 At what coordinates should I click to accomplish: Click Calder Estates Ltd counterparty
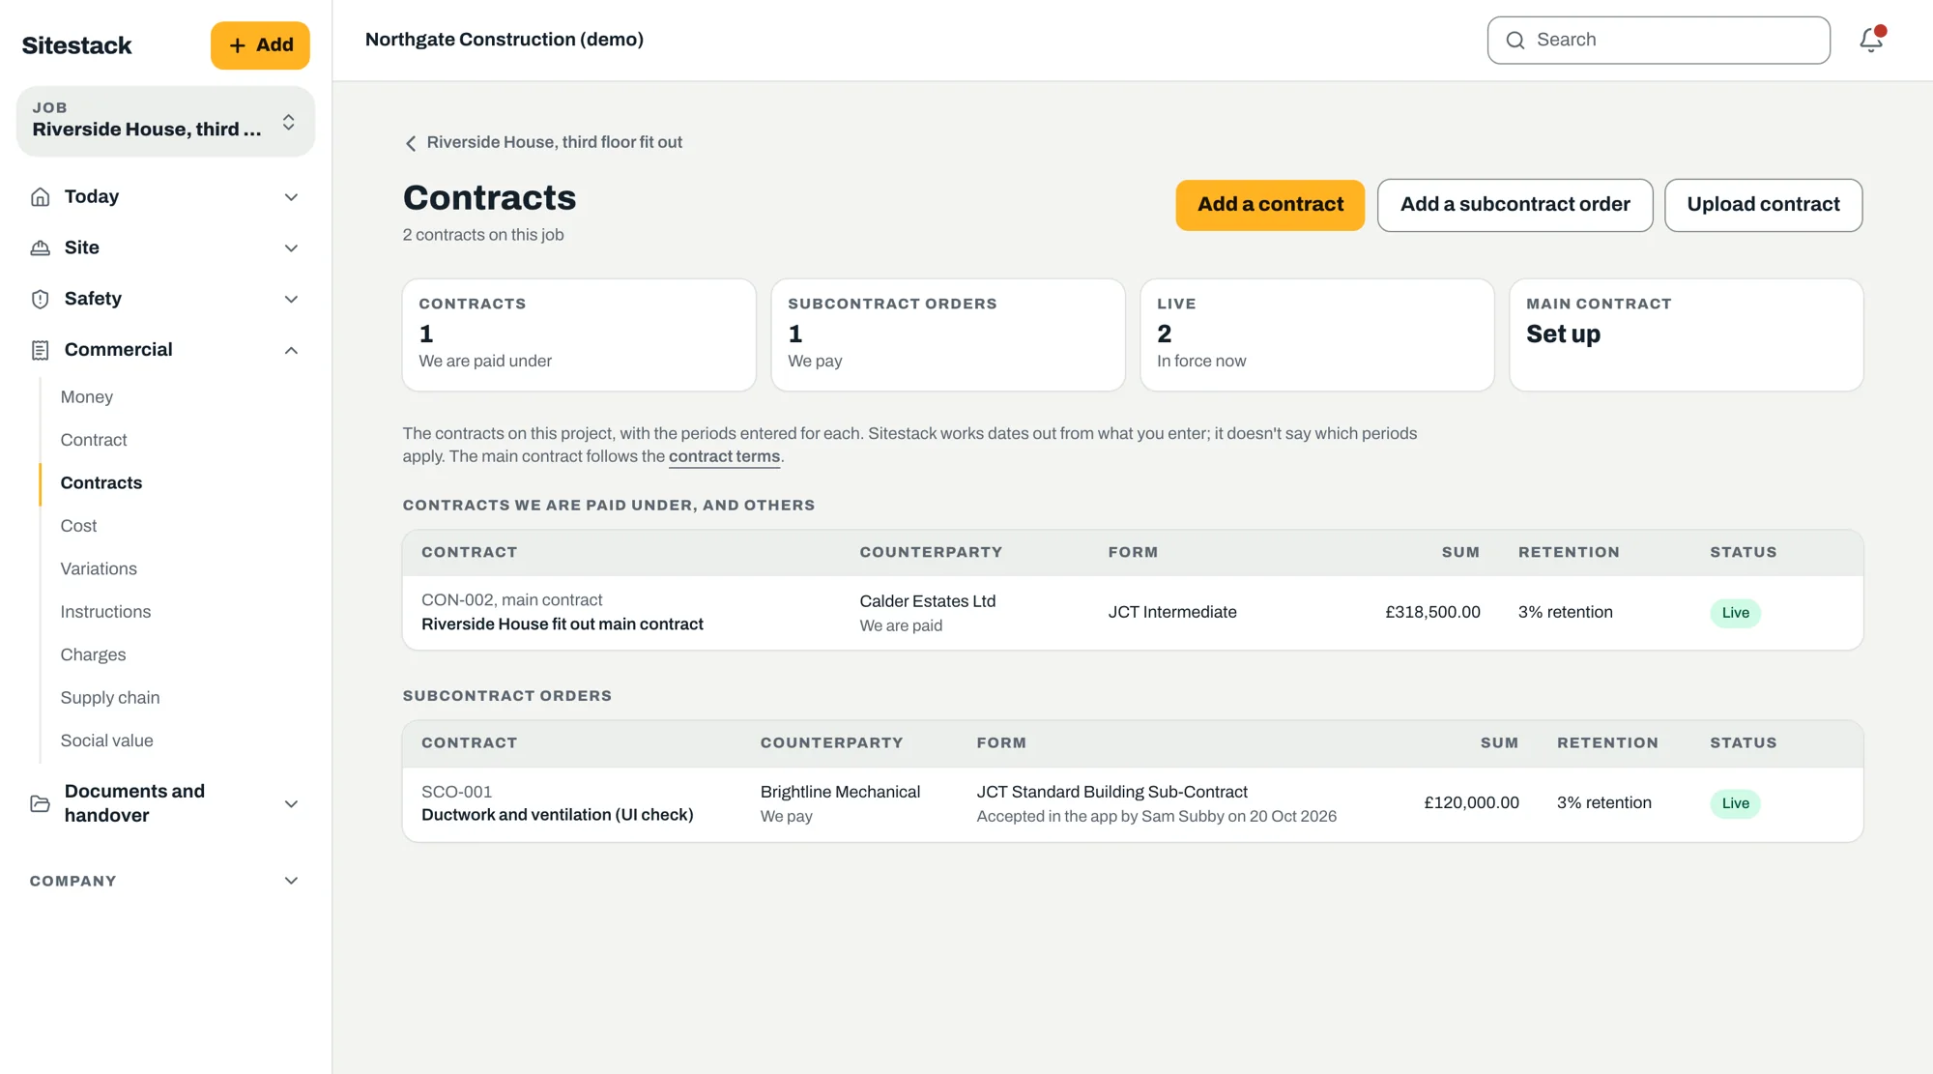(927, 601)
